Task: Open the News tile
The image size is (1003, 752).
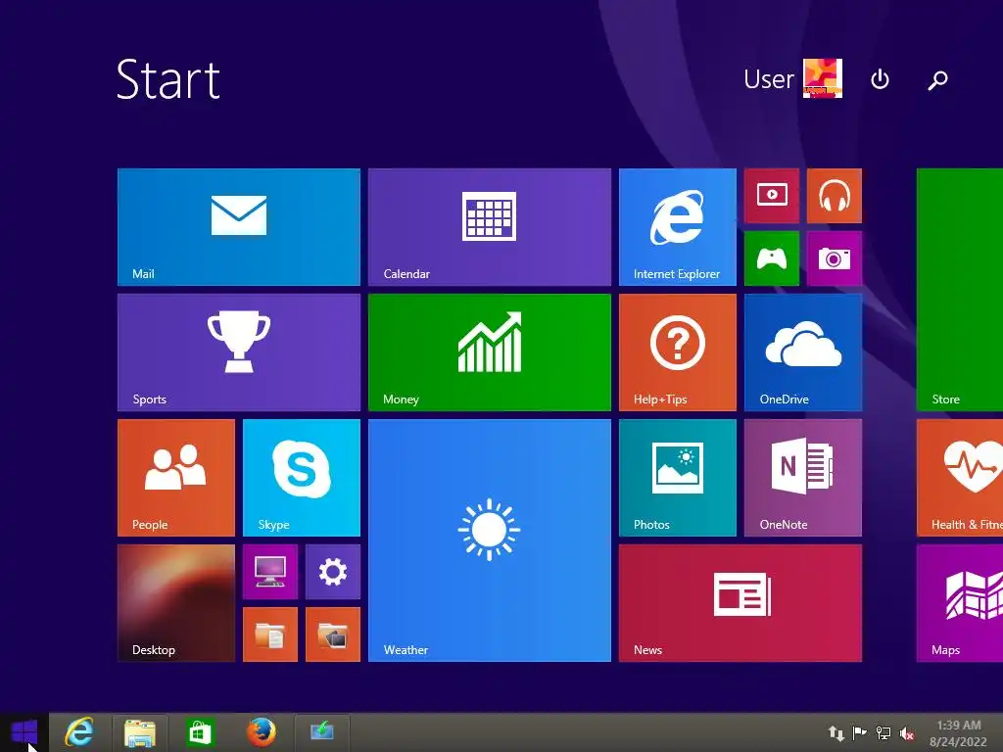Action: tap(740, 603)
